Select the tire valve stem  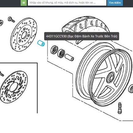(120, 108)
